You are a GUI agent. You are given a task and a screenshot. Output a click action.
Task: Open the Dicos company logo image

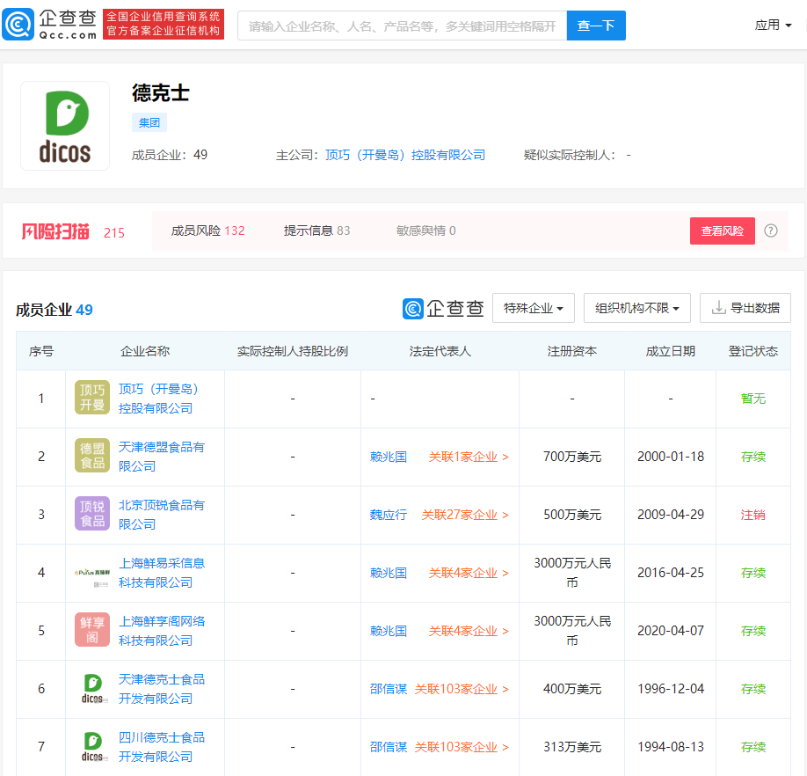(x=65, y=126)
